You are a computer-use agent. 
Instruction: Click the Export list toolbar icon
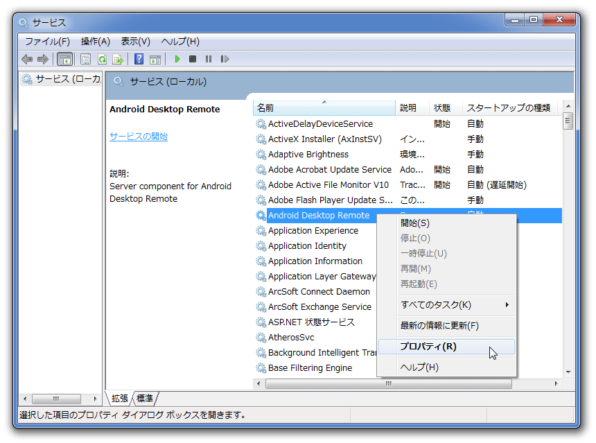[x=118, y=59]
